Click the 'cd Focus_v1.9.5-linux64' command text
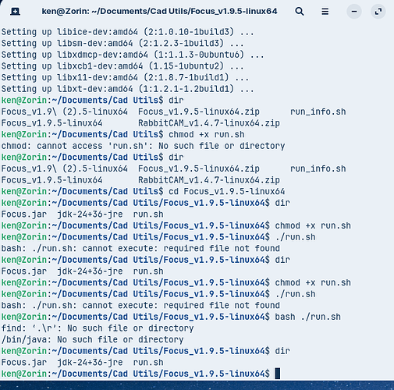Image resolution: width=394 pixels, height=390 pixels. tap(226, 192)
